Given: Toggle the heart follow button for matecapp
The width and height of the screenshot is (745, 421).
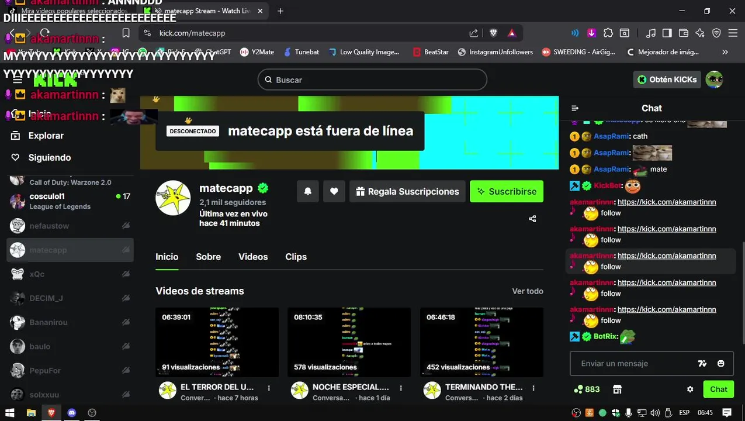Looking at the screenshot, I should coord(334,191).
